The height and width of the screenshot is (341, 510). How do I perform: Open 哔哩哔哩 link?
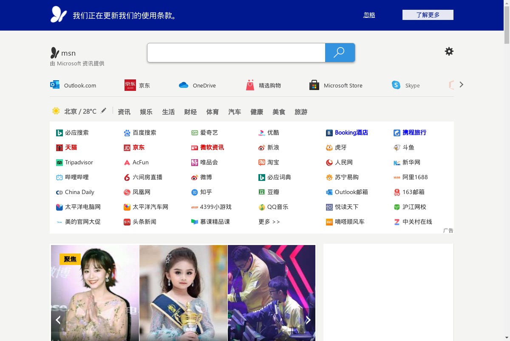(72, 177)
